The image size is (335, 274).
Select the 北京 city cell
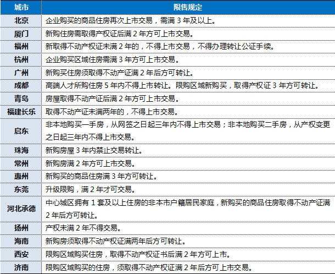click(21, 21)
